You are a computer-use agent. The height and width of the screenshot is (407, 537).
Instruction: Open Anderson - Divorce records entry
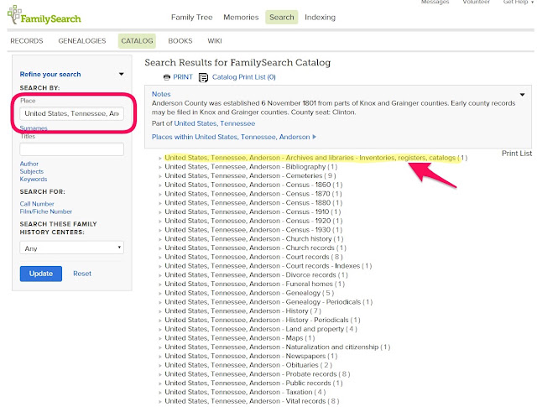256,274
